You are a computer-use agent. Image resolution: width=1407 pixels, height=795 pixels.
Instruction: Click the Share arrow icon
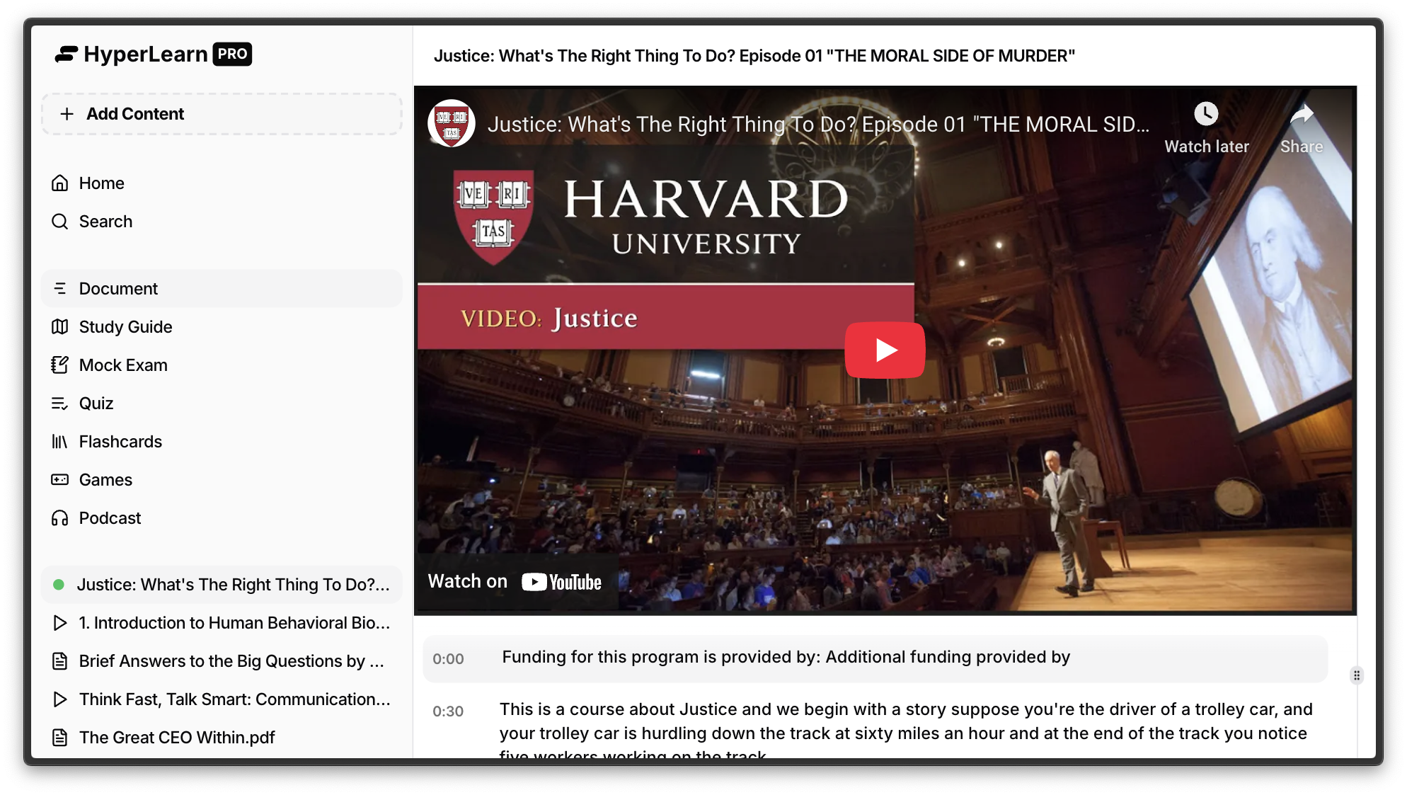1302,114
